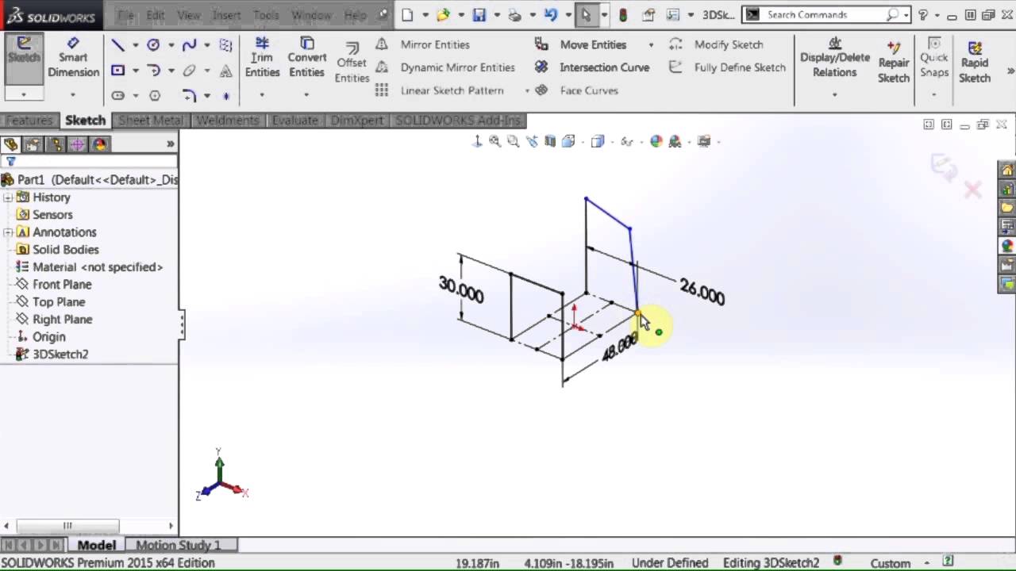Activate the Mirror Entities tool
This screenshot has height=571, width=1016.
(435, 44)
